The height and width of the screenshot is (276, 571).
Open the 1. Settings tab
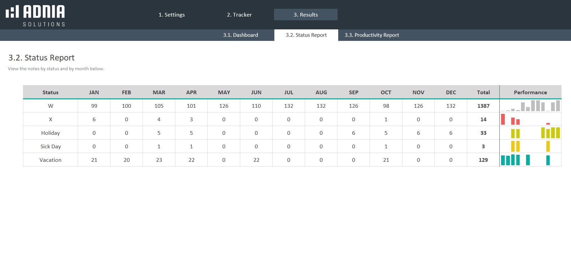click(172, 15)
